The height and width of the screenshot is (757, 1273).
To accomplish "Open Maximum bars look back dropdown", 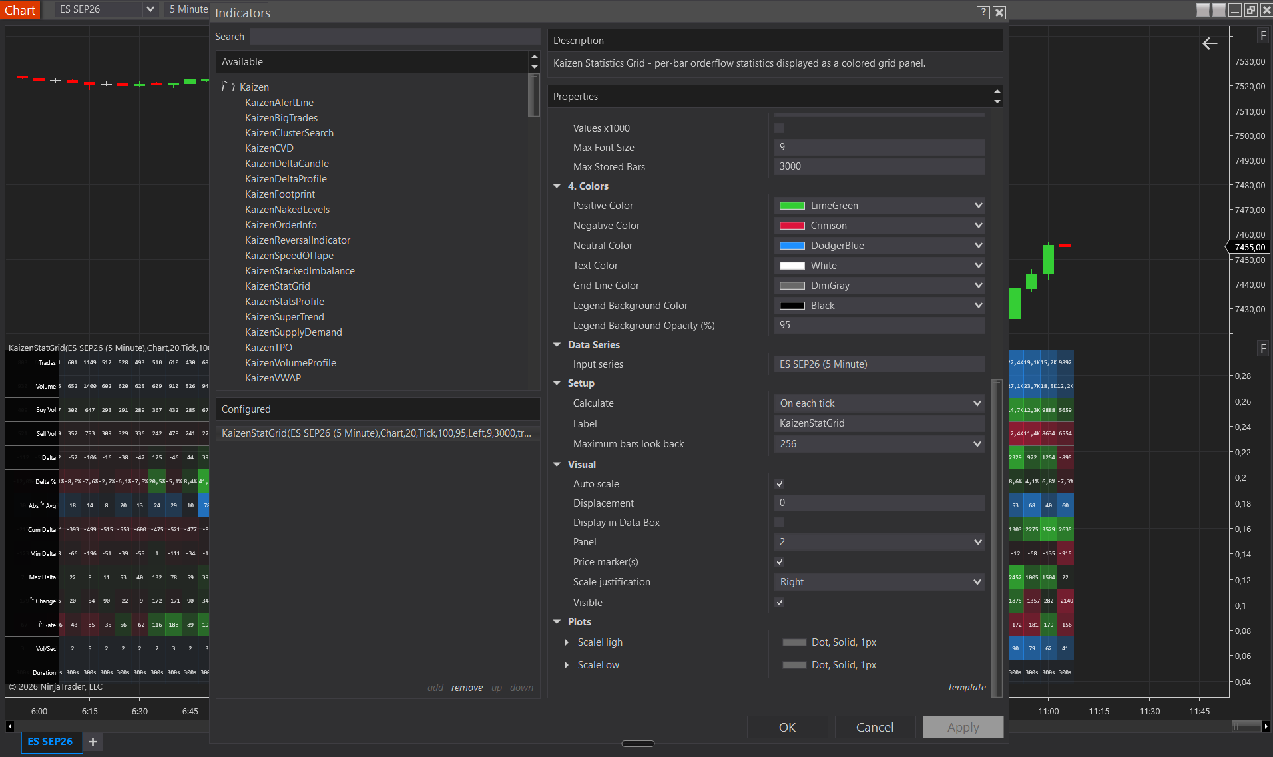I will coord(880,444).
